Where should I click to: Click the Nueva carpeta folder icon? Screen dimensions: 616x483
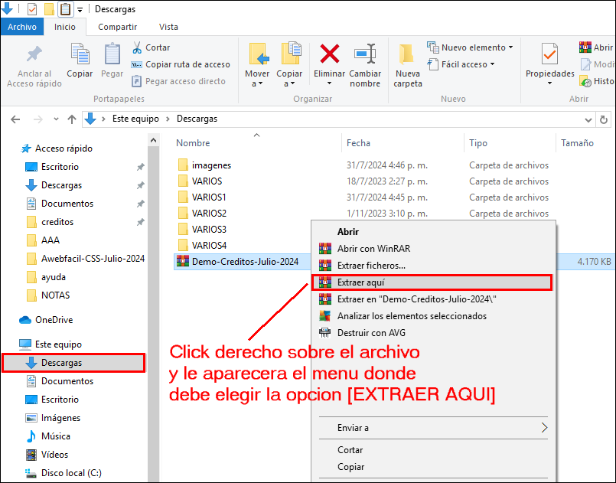[407, 55]
